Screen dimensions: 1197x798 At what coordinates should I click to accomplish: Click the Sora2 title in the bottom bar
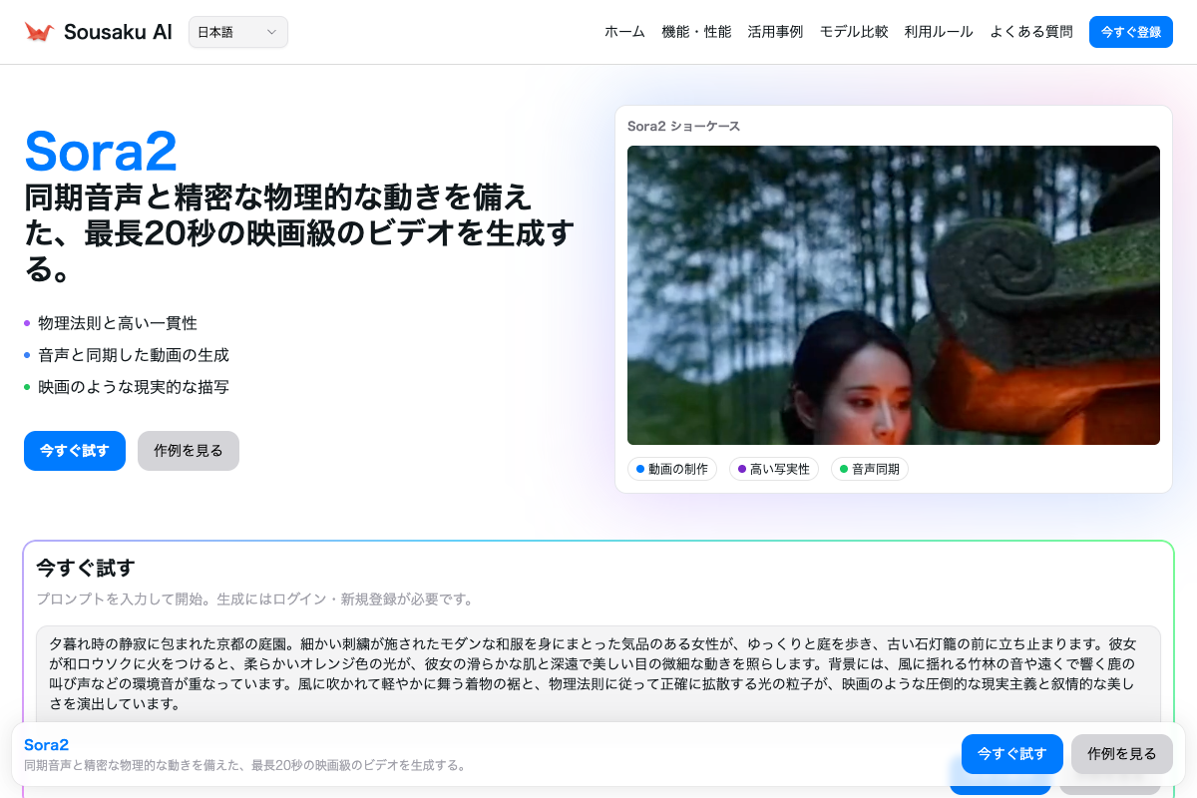46,745
